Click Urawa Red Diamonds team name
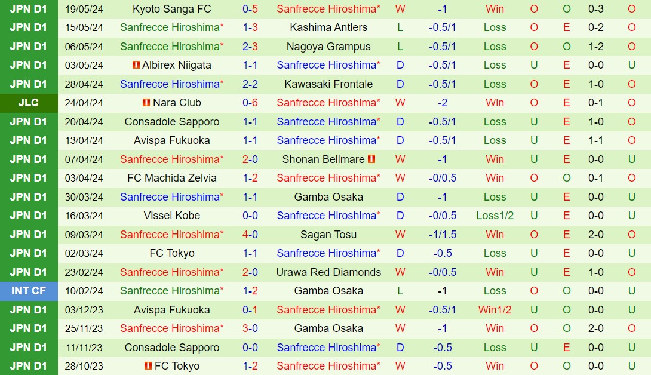The height and width of the screenshot is (375, 651). click(x=328, y=272)
